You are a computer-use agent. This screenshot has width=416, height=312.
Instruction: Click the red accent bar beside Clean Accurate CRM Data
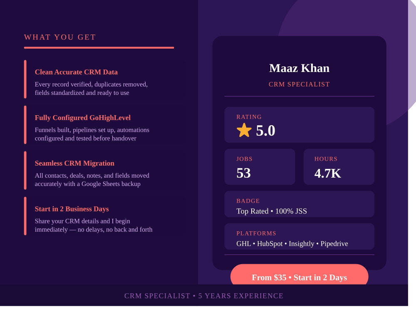[25, 79]
